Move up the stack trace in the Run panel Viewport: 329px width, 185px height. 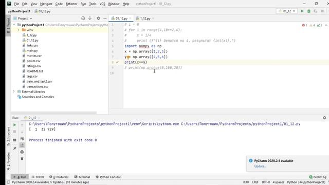[x=22, y=125]
